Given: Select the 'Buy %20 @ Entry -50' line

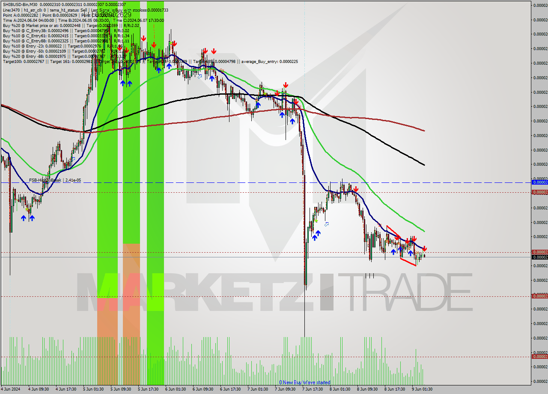Looking at the screenshot, I should click(64, 51).
